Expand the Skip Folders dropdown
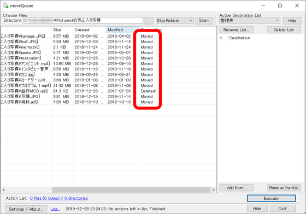 pos(175,20)
